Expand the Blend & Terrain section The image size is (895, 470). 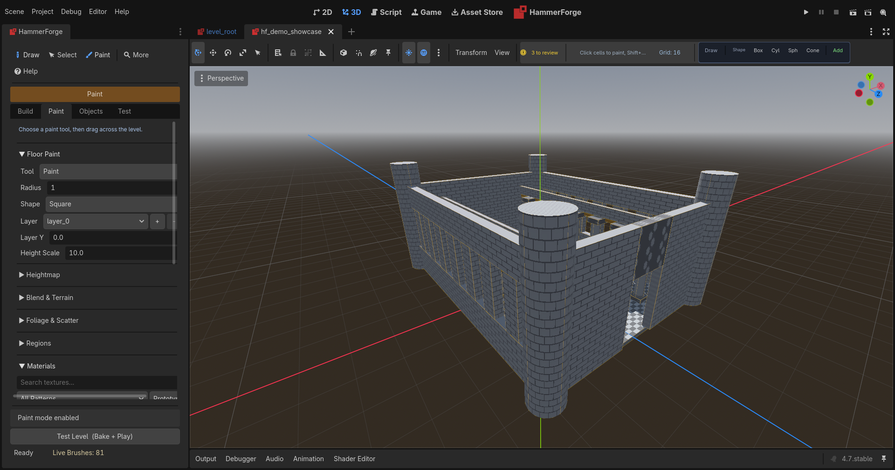46,298
